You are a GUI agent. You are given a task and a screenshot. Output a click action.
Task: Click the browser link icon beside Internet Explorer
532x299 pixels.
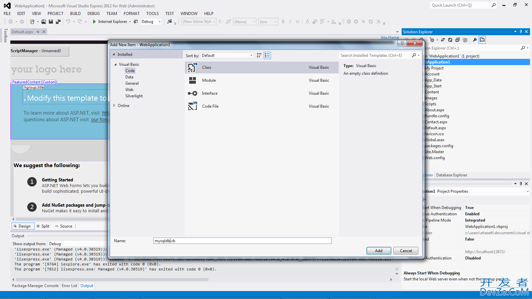(136, 22)
